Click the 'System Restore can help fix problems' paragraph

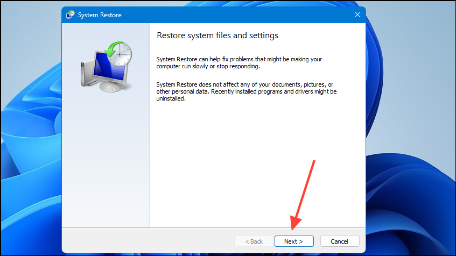click(239, 63)
